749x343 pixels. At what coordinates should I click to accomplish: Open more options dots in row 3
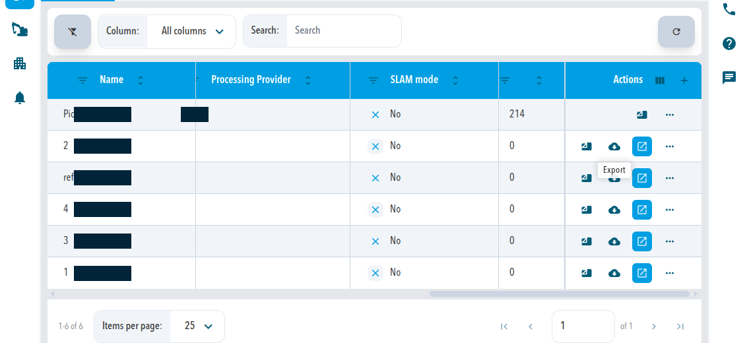670,241
